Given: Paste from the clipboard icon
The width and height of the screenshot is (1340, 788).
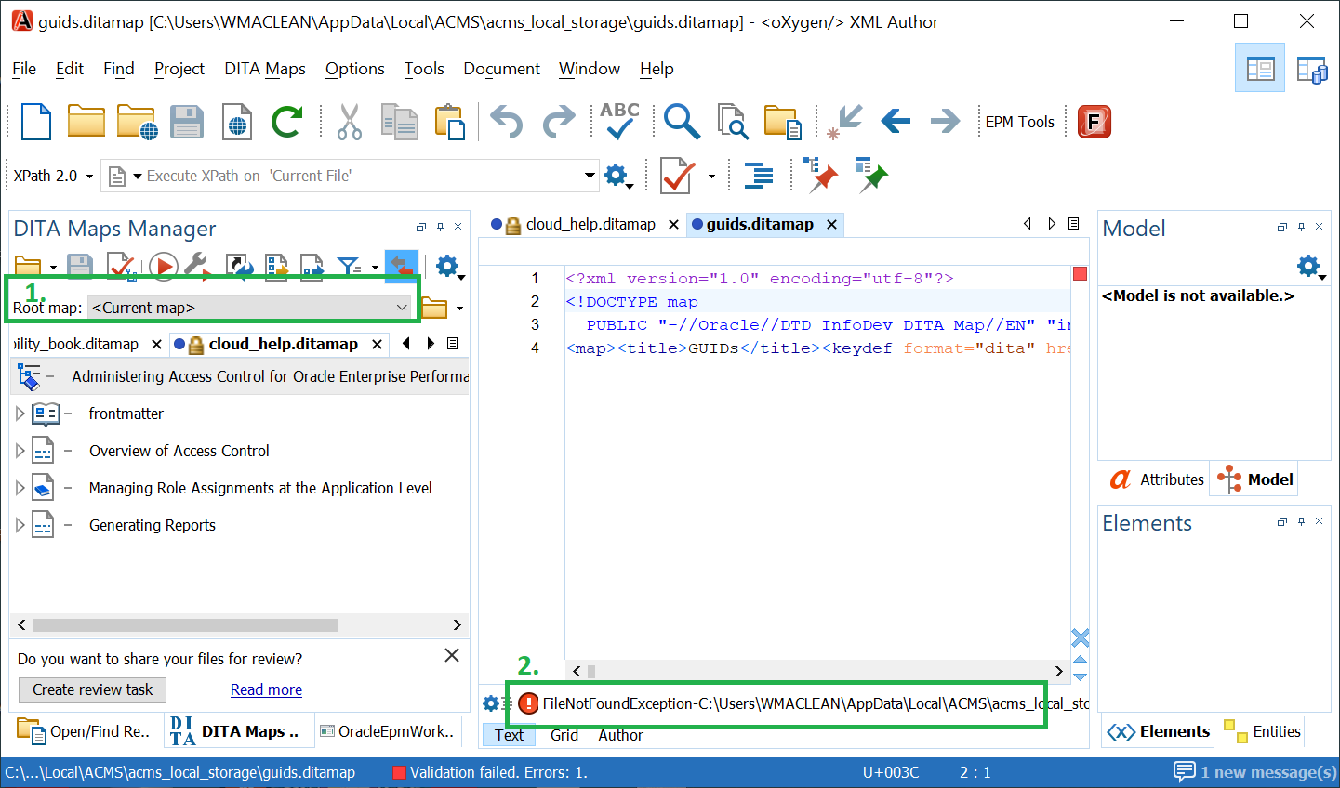Looking at the screenshot, I should pos(450,122).
